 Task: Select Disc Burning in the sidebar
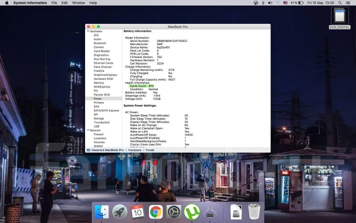[x=102, y=59]
